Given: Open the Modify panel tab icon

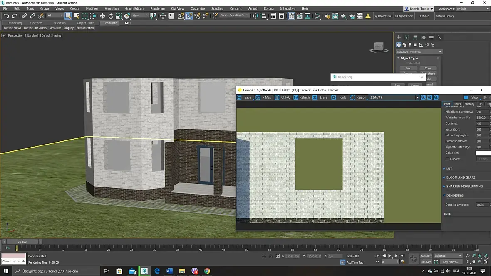Looking at the screenshot, I should [407, 37].
